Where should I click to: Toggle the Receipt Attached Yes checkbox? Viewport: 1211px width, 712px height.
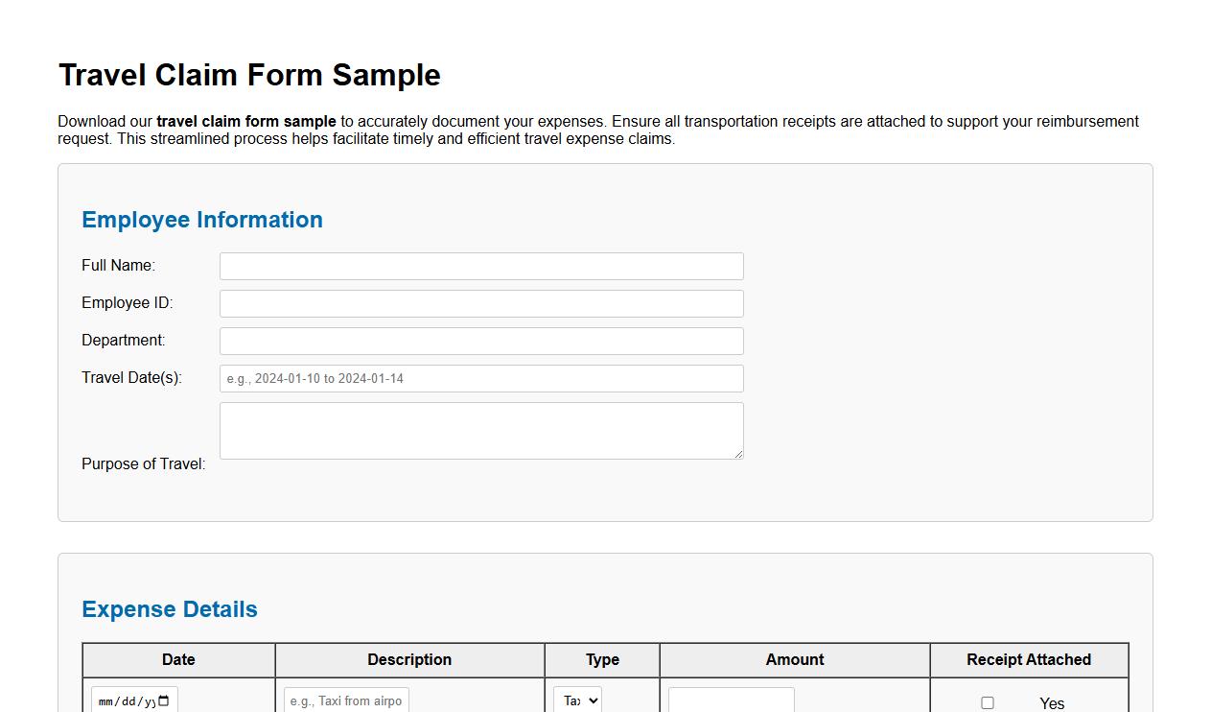tap(988, 702)
